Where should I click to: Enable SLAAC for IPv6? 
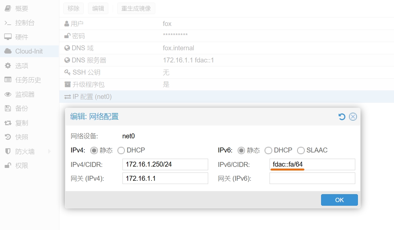pos(301,150)
